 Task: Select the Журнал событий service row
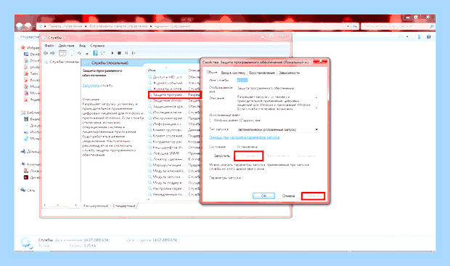(x=173, y=83)
